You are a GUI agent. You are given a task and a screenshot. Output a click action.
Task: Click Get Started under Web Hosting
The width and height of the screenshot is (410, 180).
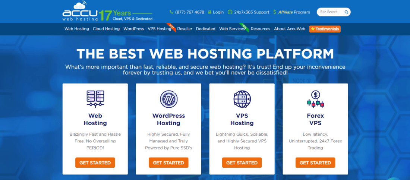[95, 162]
